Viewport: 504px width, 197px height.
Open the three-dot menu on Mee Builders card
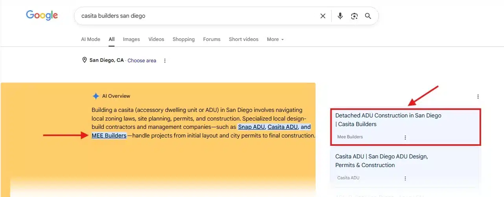coord(405,138)
